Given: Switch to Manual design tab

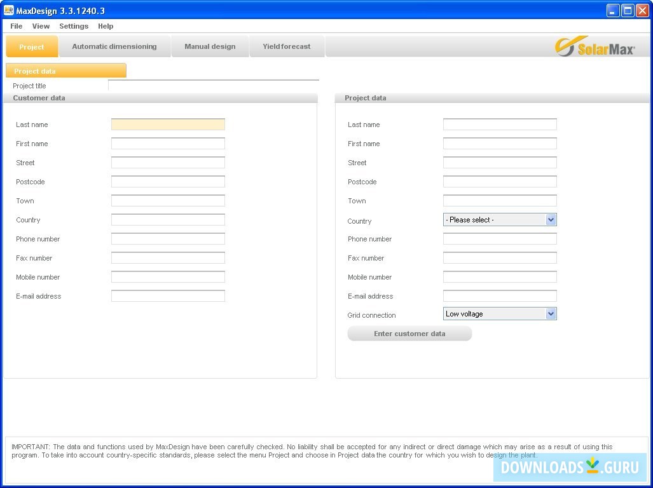Looking at the screenshot, I should coord(210,46).
